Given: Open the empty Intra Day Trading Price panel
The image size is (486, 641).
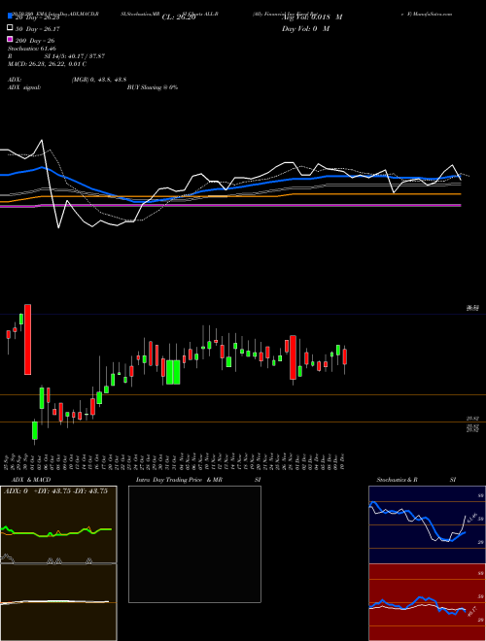Looking at the screenshot, I should (194, 544).
